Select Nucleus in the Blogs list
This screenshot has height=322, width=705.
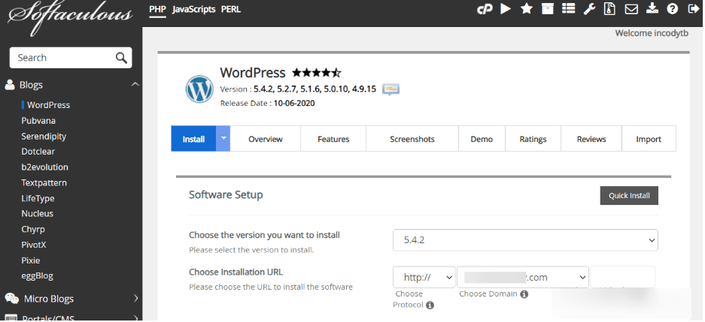38,213
